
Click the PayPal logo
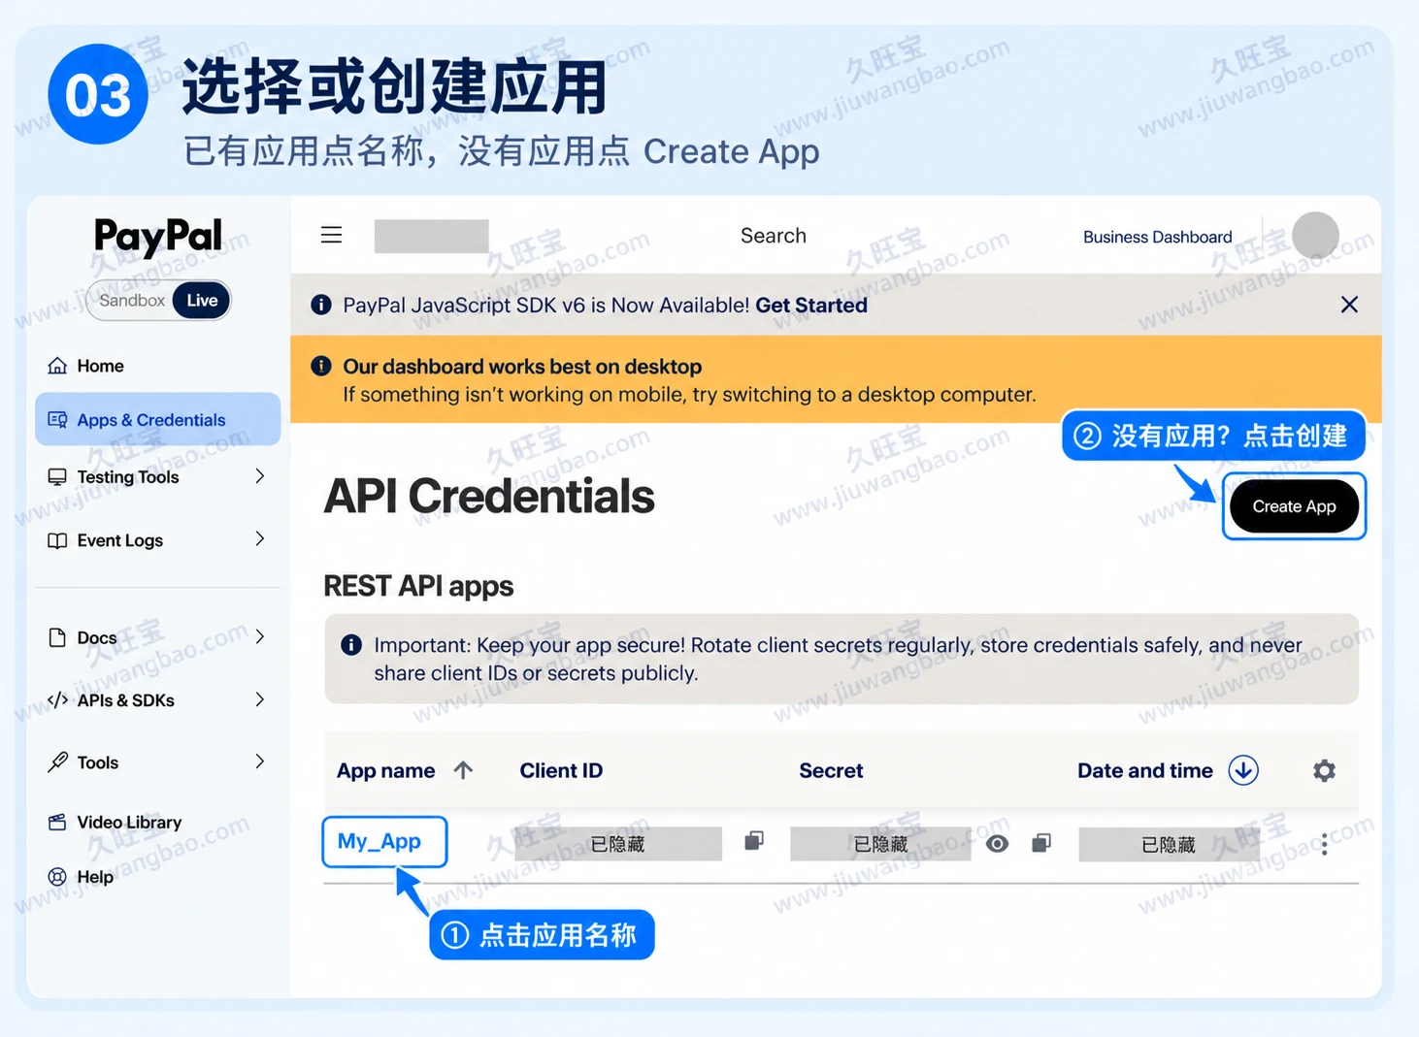pyautogui.click(x=158, y=236)
